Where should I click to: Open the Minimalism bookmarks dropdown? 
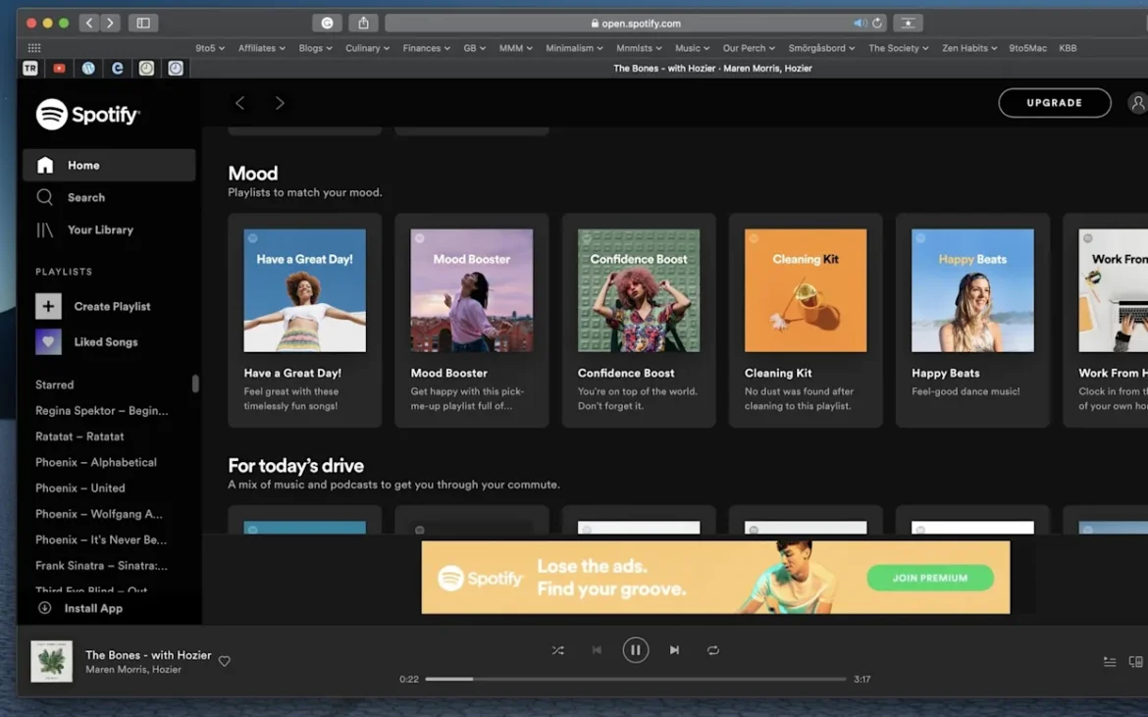click(x=573, y=47)
